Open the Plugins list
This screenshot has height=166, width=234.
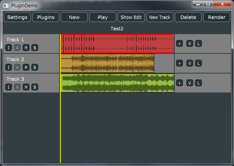[46, 17]
